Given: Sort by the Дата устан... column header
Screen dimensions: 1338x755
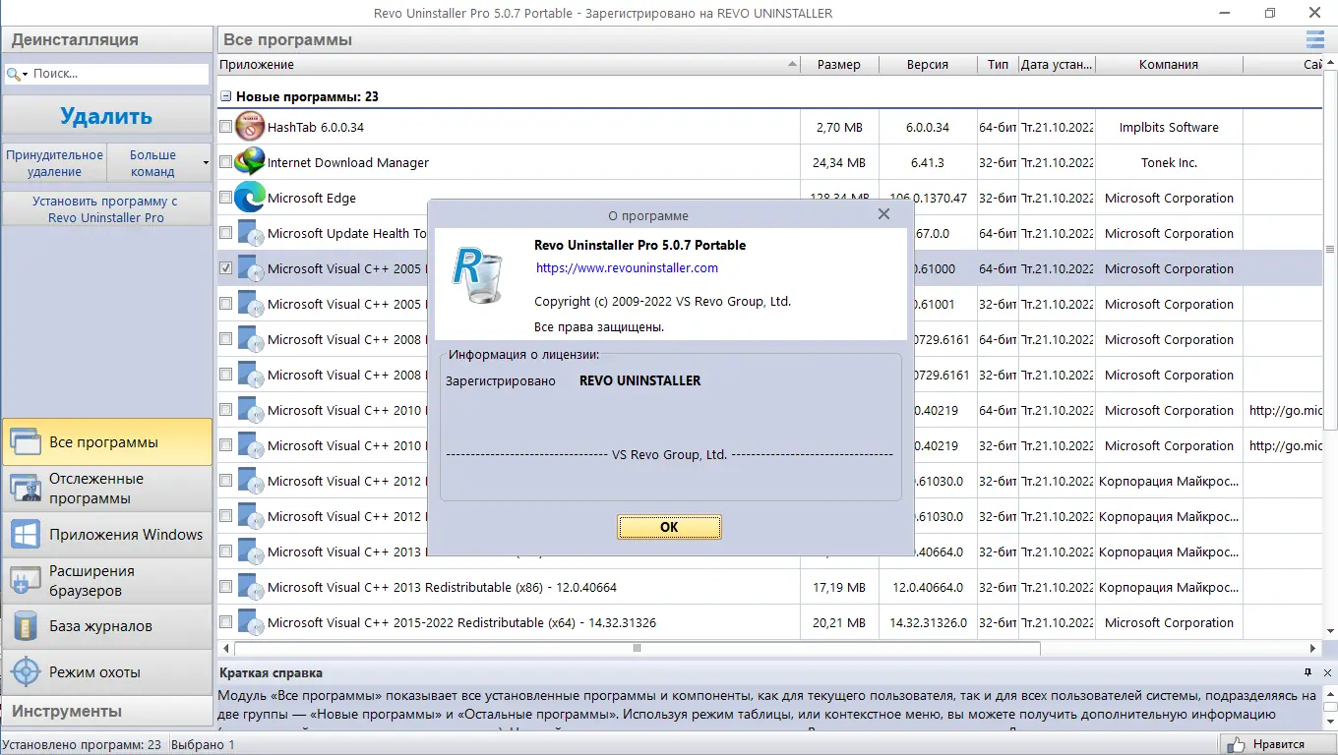Looking at the screenshot, I should click(x=1057, y=64).
